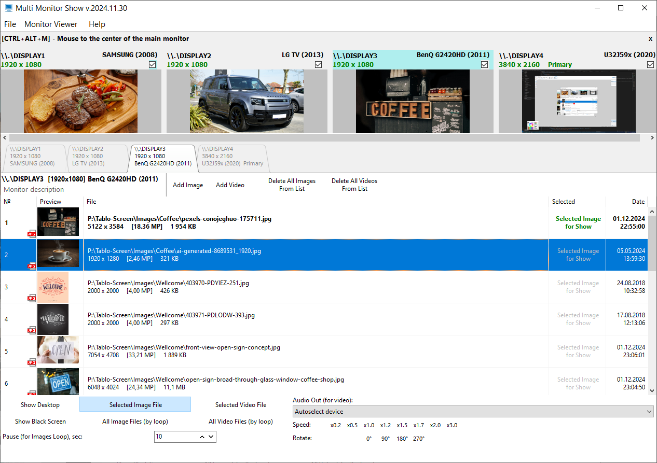Click the app icon in the title bar
Viewport: 657px width, 463px height.
click(8, 8)
